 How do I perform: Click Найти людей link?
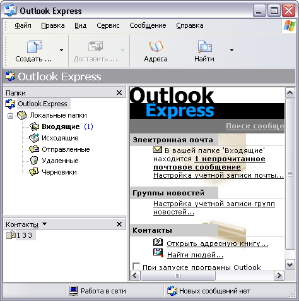tap(195, 255)
